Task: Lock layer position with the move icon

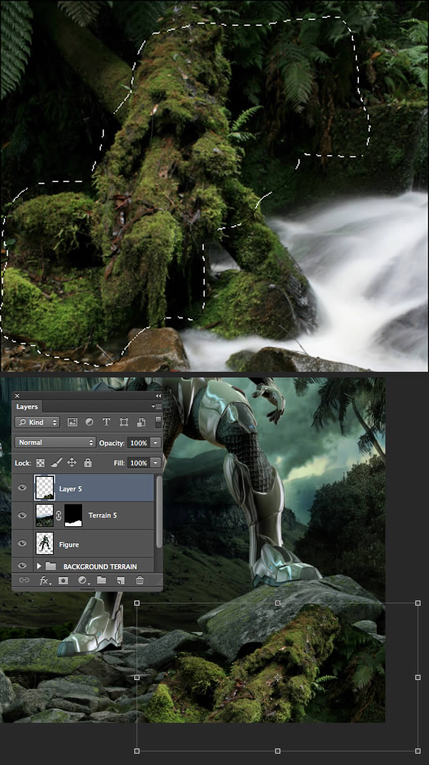Action: coord(71,463)
